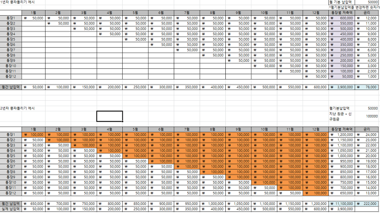Click the 7,000 interest cell
Viewport: 380px width, 213px height.
pos(366,45)
